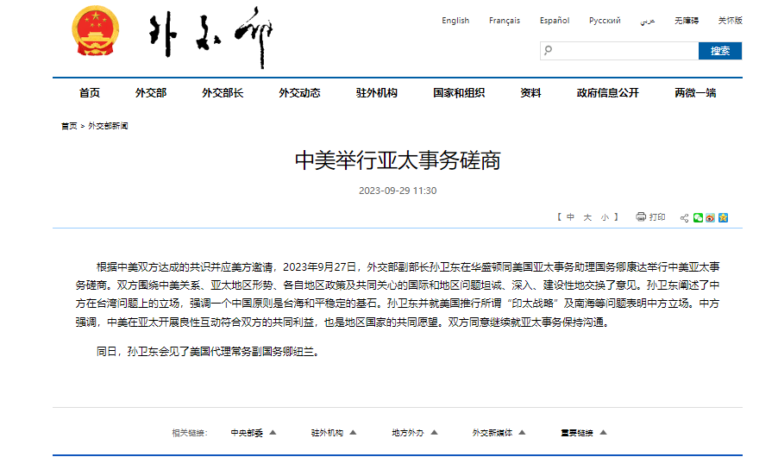The height and width of the screenshot is (457, 778).
Task: Click the 搜索 search button
Action: pos(720,51)
